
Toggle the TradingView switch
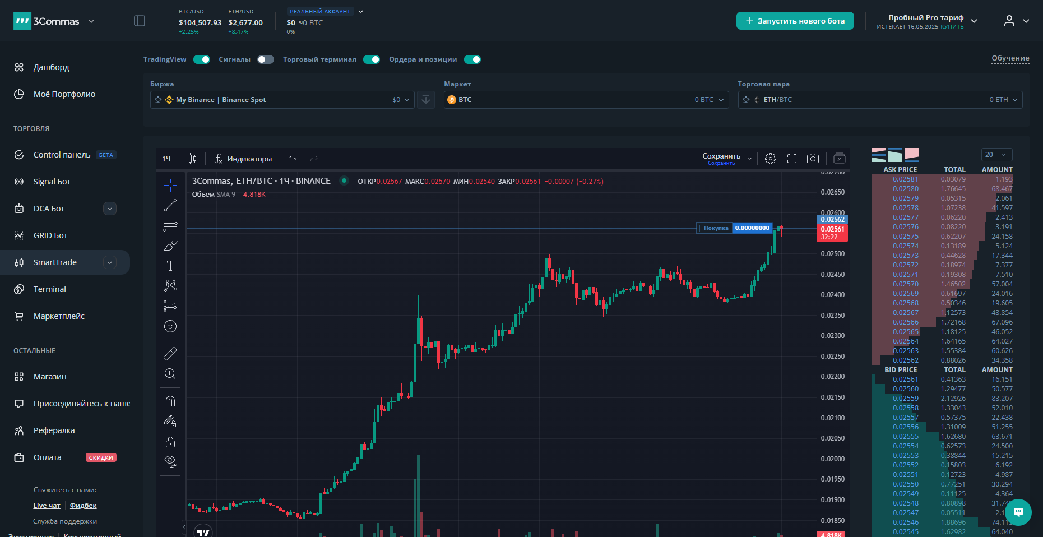point(202,59)
